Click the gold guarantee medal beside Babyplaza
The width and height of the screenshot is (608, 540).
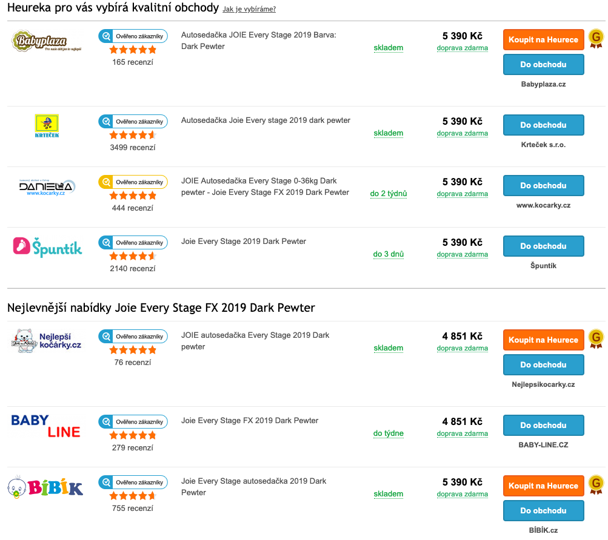(x=596, y=39)
